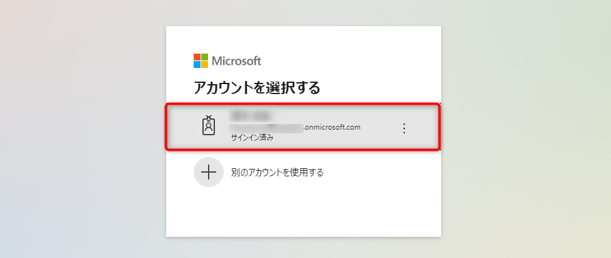This screenshot has width=611, height=258.
Task: Click the red square in the Microsoft logo
Action: point(197,57)
